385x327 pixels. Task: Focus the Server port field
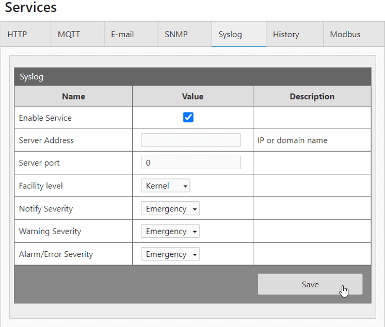click(x=190, y=163)
